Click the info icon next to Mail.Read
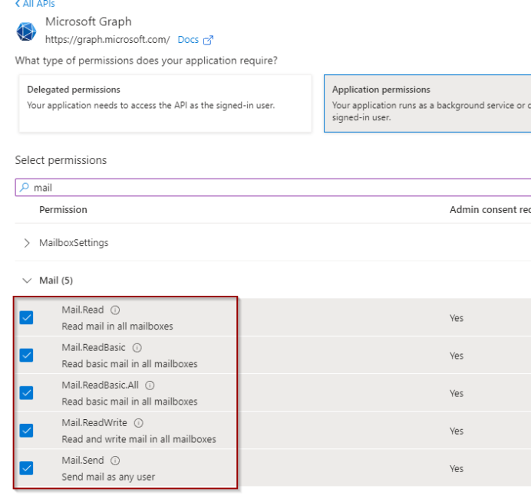The image size is (531, 502). click(x=115, y=310)
